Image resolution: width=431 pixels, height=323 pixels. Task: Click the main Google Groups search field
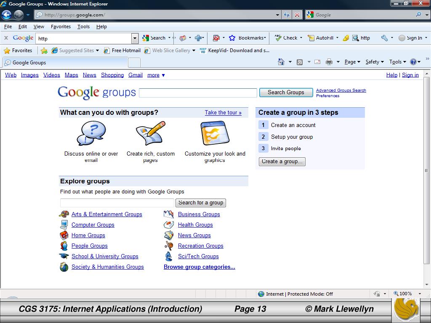[x=198, y=93]
